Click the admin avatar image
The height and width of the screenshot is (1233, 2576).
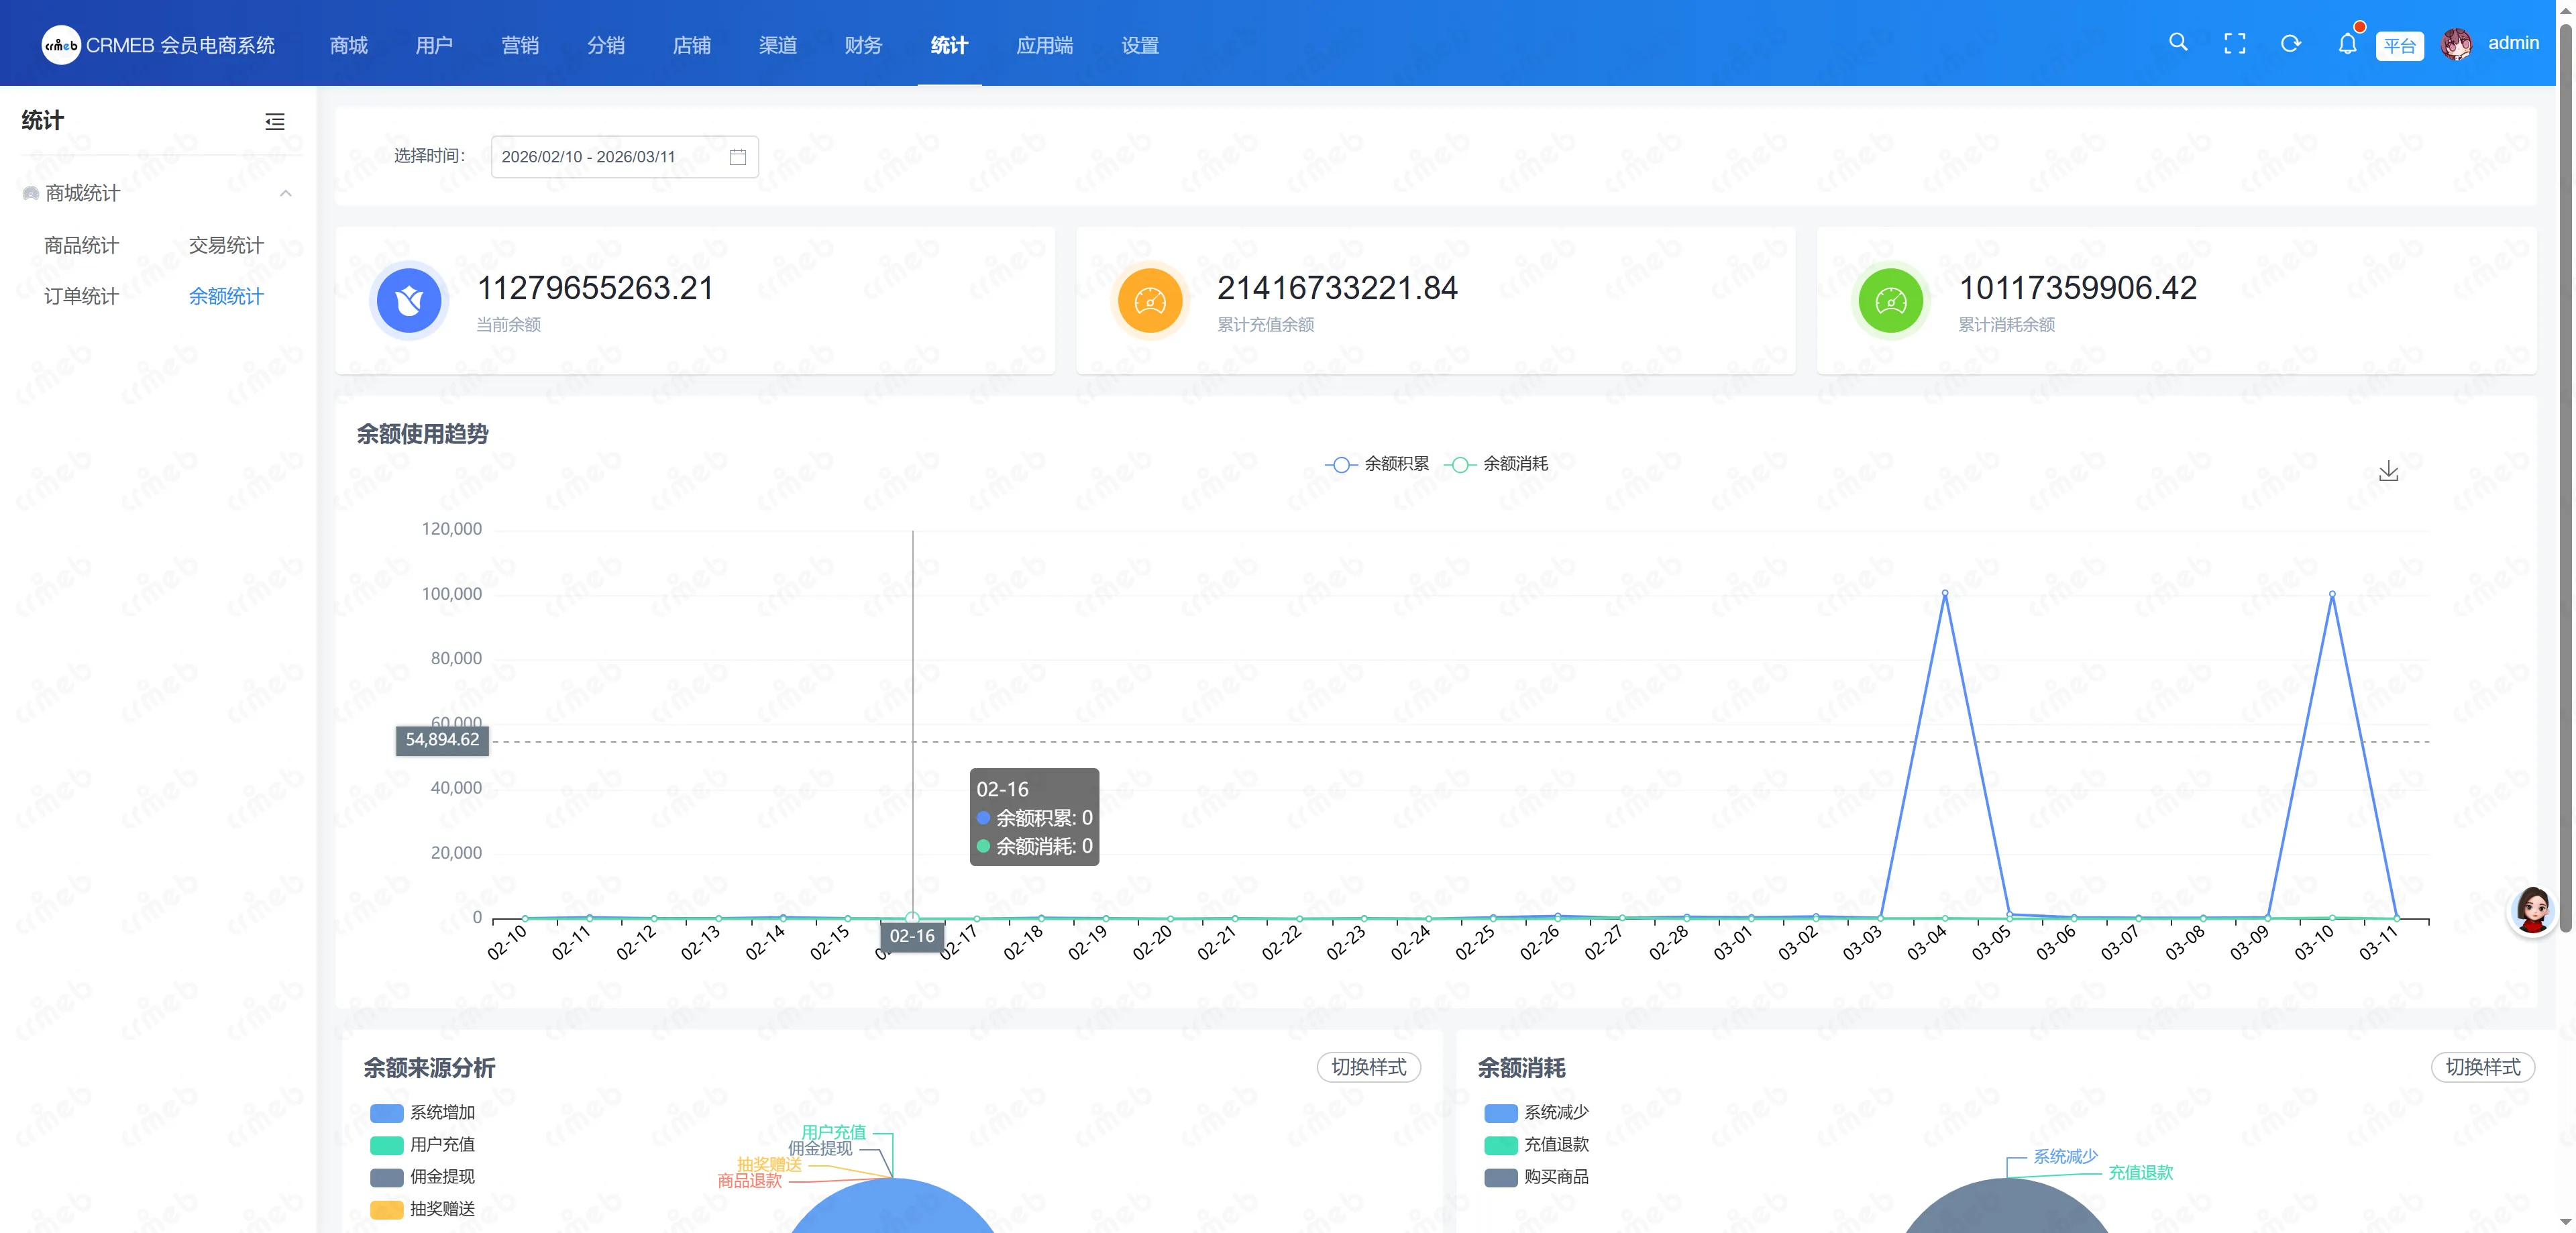coord(2456,44)
